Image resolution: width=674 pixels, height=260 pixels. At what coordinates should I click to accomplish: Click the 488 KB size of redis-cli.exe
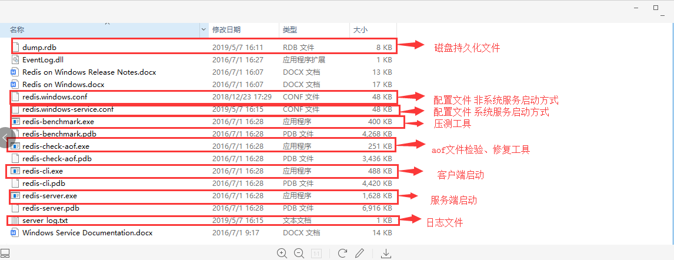[380, 171]
